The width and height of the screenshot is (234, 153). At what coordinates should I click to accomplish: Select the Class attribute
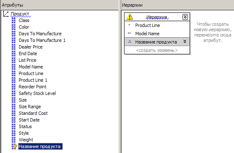[x=24, y=20]
